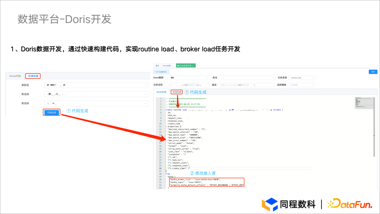The height and width of the screenshot is (214, 380).
Task: Open Doris代码 tab beside the 代码生成 annotation
Action: (x=161, y=92)
